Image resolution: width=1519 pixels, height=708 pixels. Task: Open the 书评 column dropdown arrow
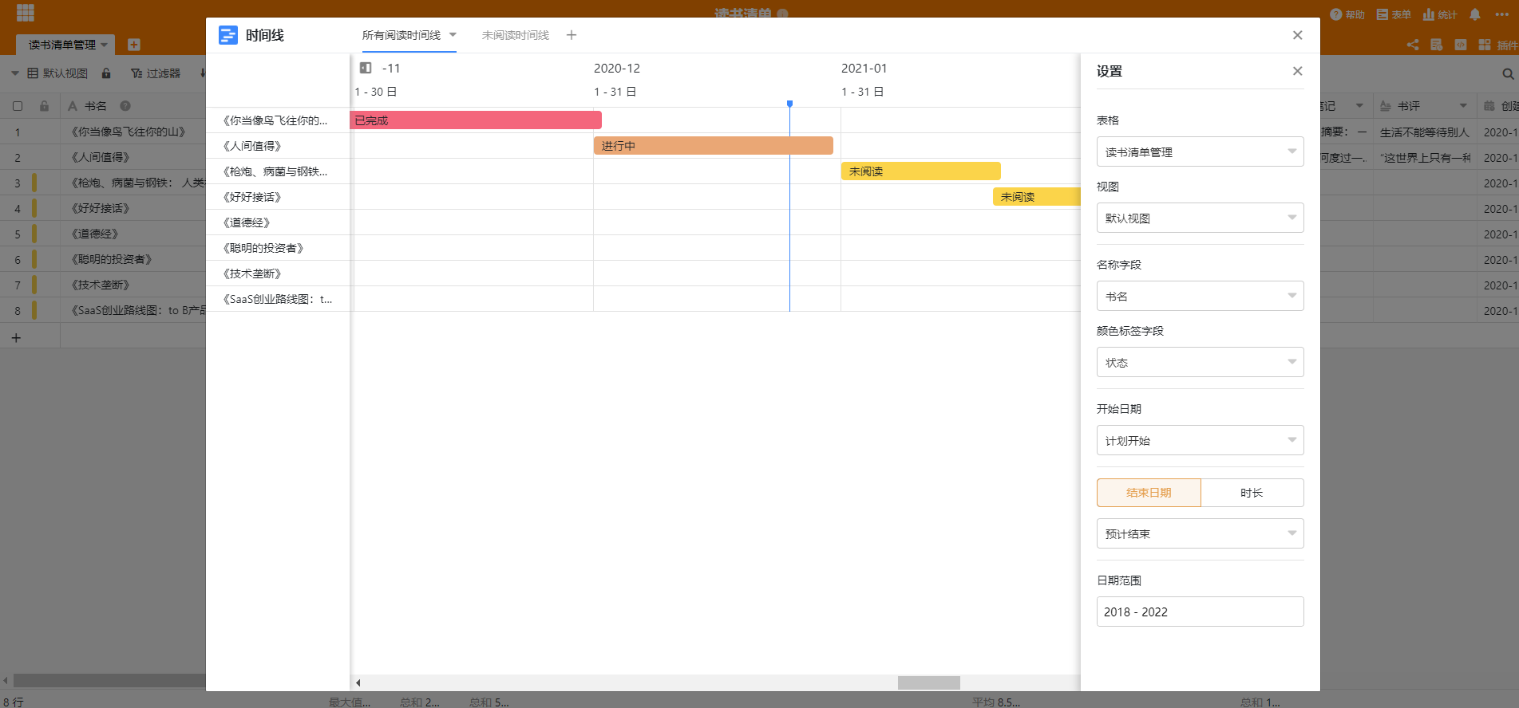tap(1463, 106)
